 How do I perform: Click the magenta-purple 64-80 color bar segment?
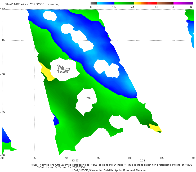click(183, 3)
